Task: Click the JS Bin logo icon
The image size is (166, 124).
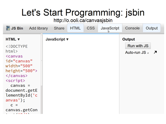Action: [x=8, y=28]
